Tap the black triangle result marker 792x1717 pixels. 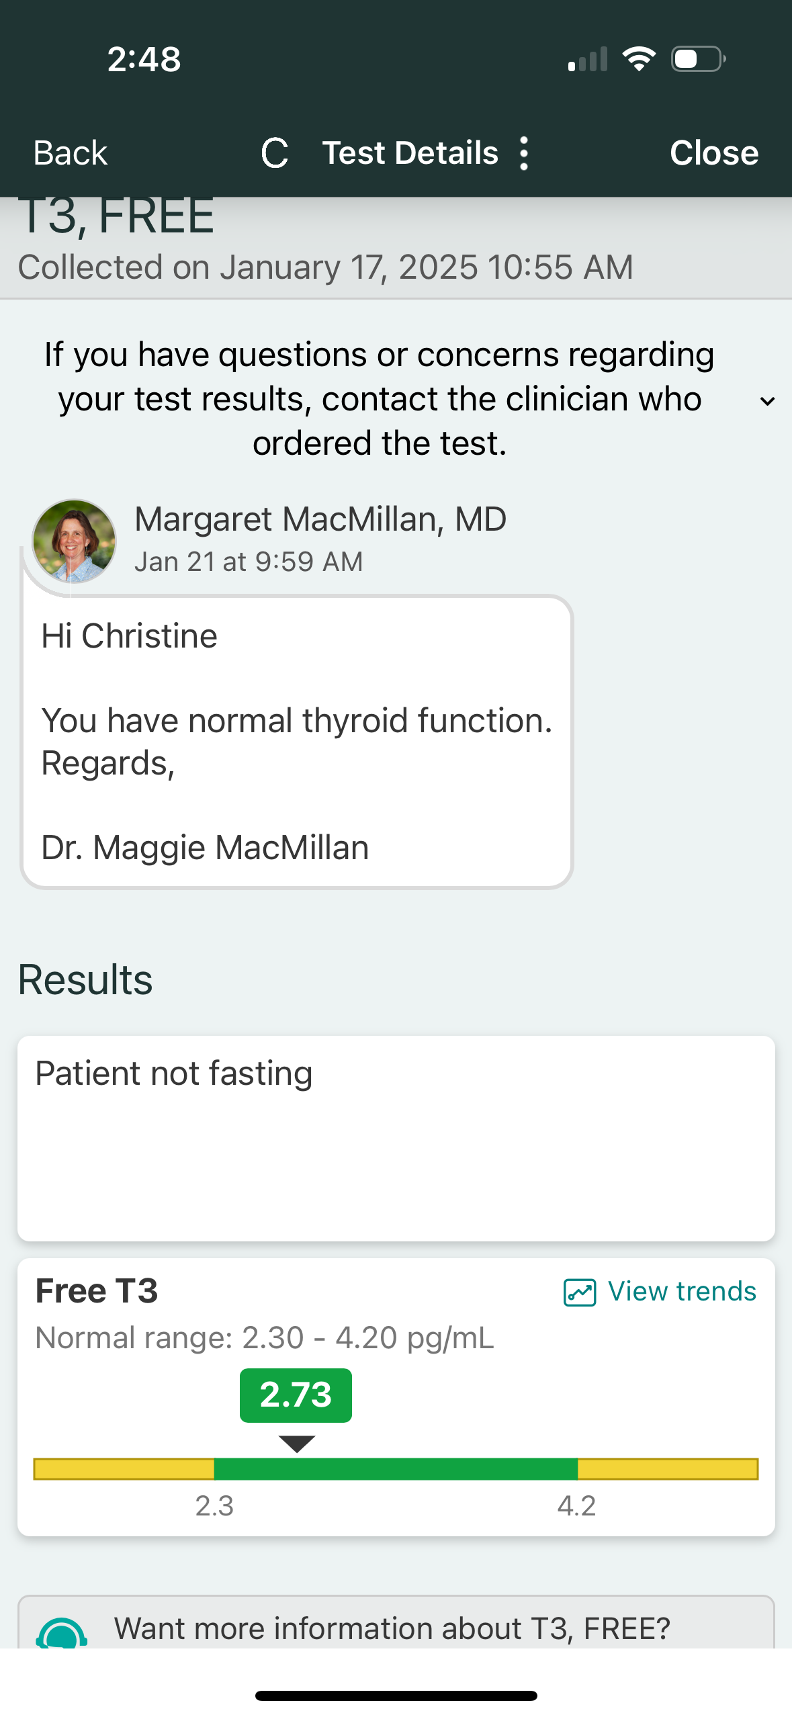[296, 1444]
